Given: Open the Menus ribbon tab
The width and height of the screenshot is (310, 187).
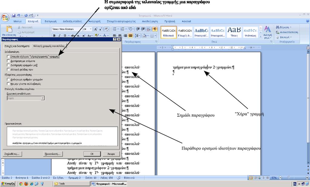Looking at the screenshot, I should click(18, 21).
